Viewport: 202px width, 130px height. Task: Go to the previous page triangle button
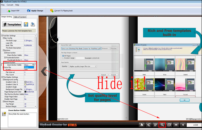(x=183, y=125)
